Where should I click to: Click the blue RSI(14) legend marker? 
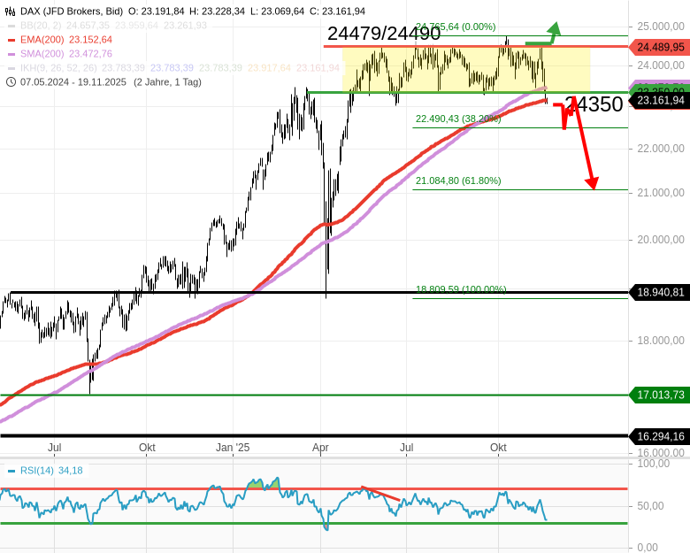pyautogui.click(x=11, y=471)
